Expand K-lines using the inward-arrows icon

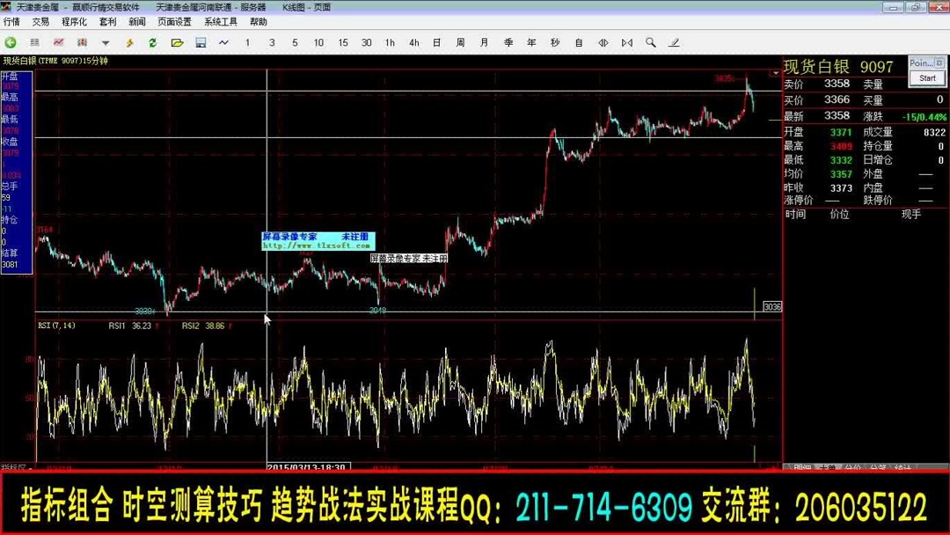(x=628, y=42)
